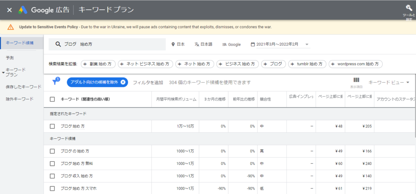The image size is (416, 194).
Task: Click keyword ブログ 始め 方 スマホ
Action: 78,189
